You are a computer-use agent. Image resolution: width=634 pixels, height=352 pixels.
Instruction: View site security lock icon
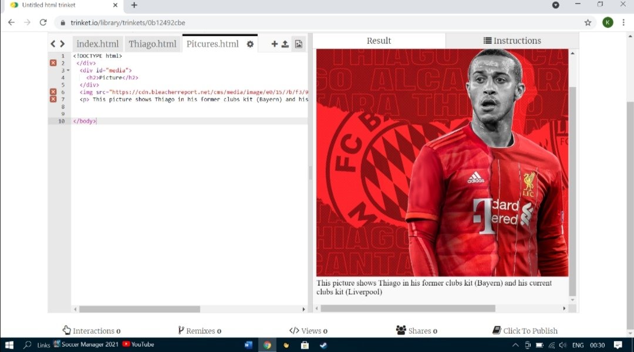pos(63,23)
